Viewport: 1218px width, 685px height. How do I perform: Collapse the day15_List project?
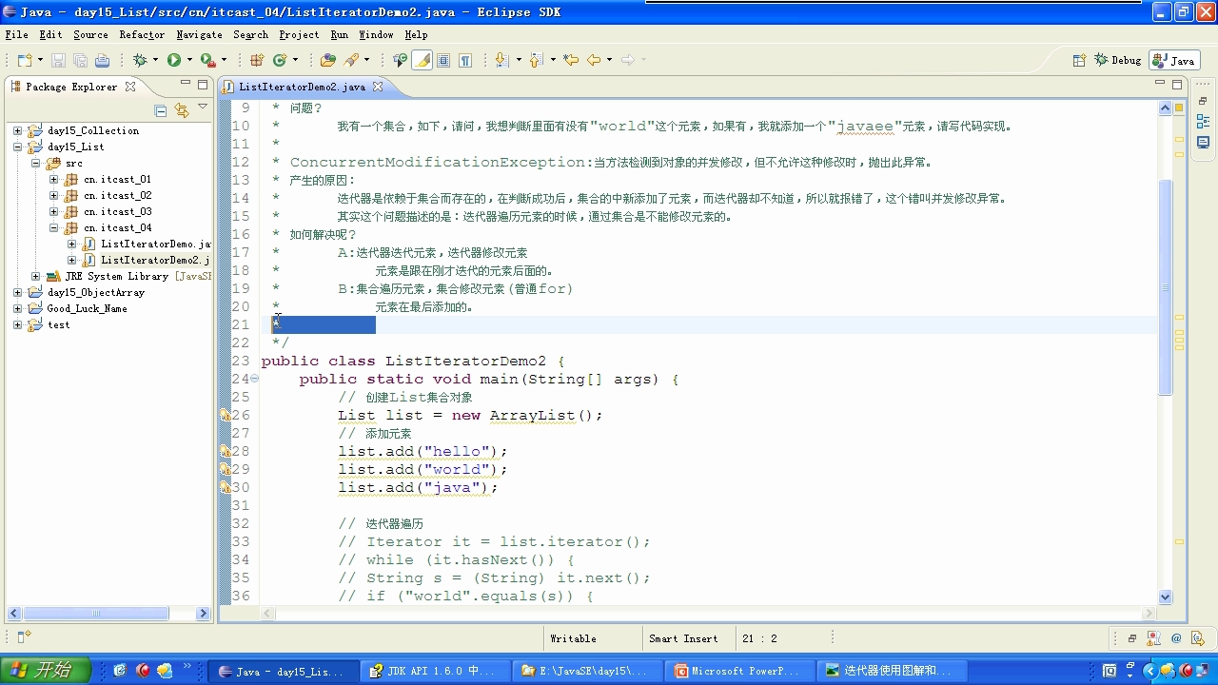tap(17, 147)
